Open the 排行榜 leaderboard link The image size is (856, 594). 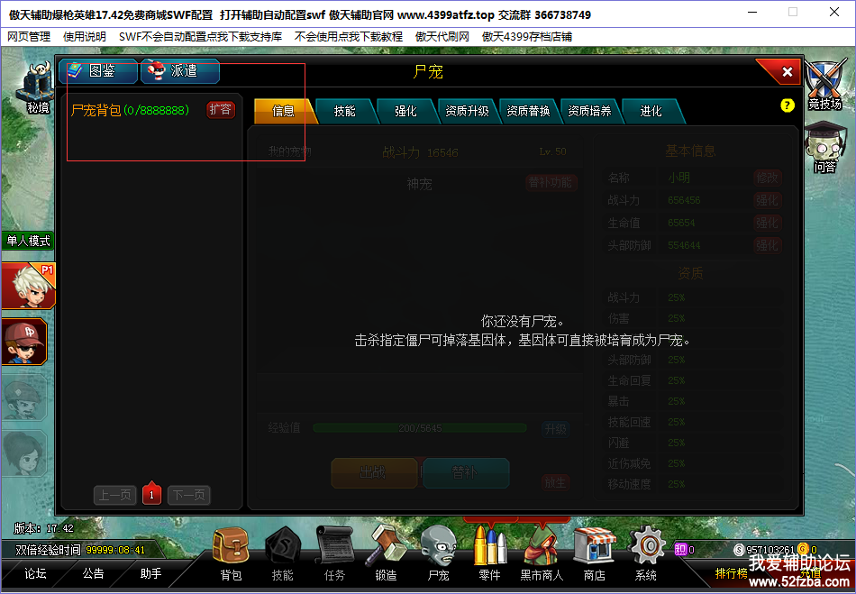pos(731,574)
